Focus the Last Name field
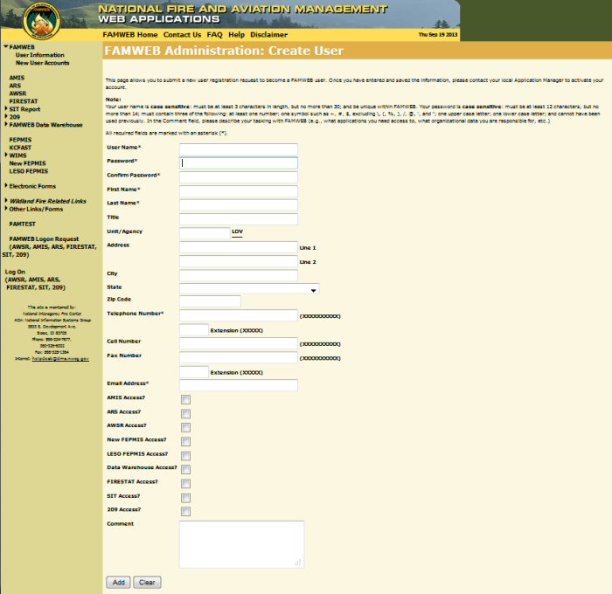Image resolution: width=612 pixels, height=594 pixels. 239,205
